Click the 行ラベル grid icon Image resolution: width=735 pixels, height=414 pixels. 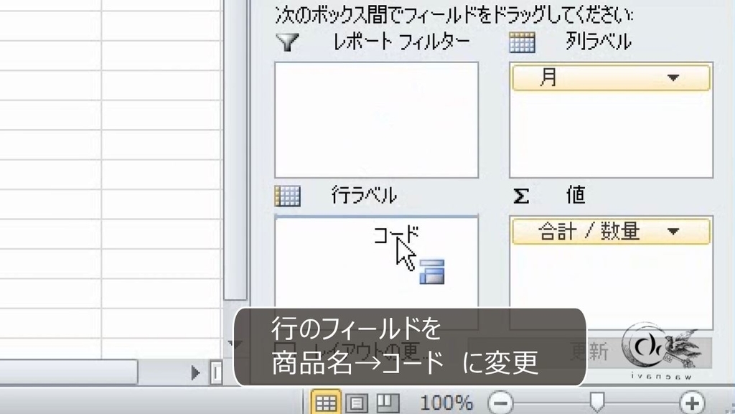(287, 196)
